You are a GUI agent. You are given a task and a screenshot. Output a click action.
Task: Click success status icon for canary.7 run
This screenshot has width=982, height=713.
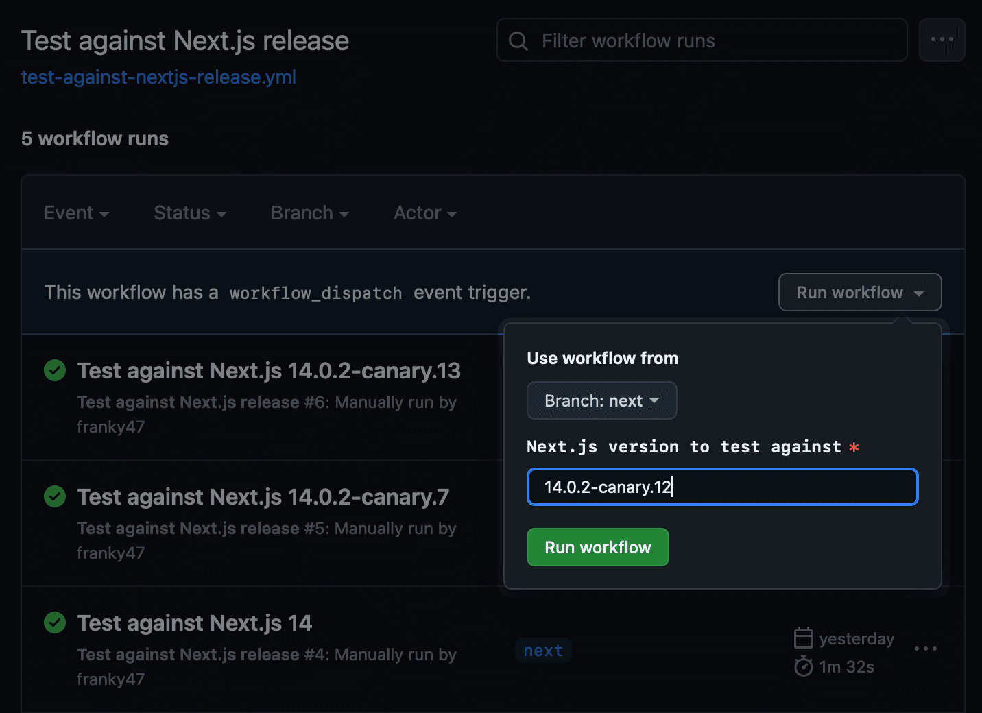[x=55, y=496]
